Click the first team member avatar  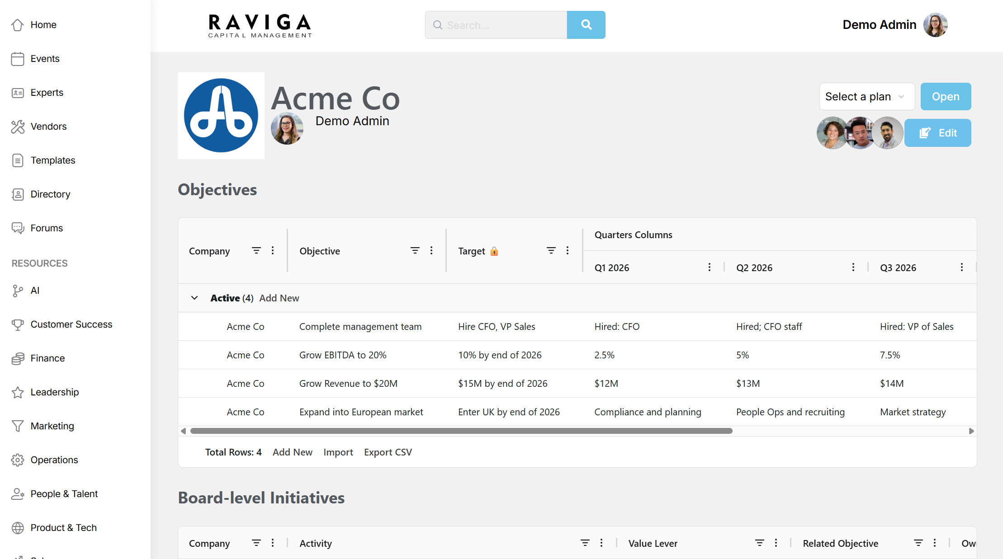click(832, 133)
